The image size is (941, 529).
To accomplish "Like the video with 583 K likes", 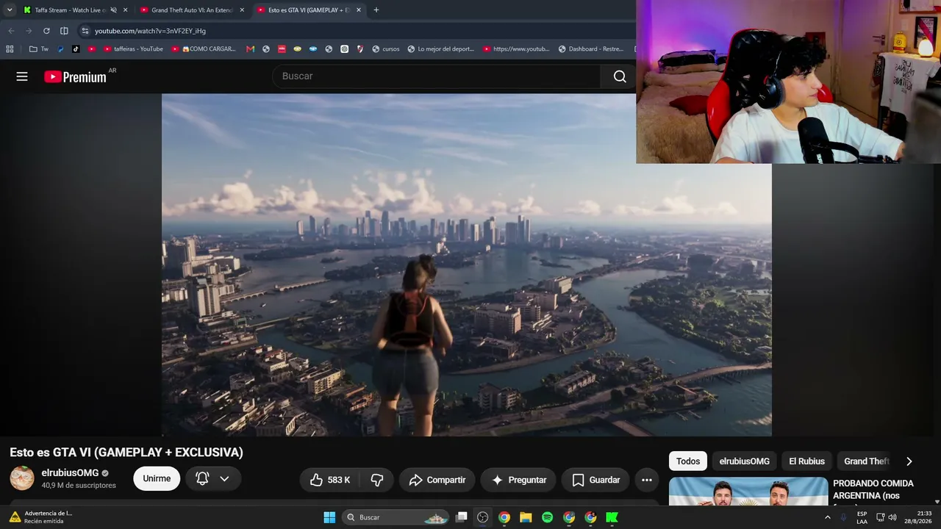I will [329, 480].
